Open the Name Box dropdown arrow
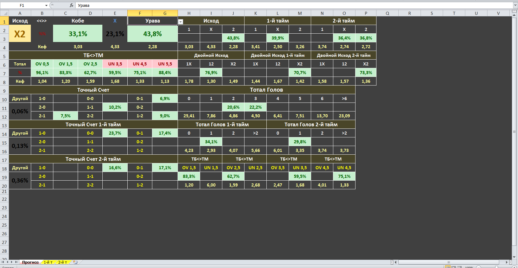The image size is (518, 268). [46, 6]
